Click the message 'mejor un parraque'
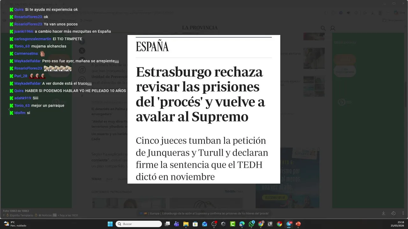Image resolution: width=408 pixels, height=229 pixels. [x=48, y=106]
